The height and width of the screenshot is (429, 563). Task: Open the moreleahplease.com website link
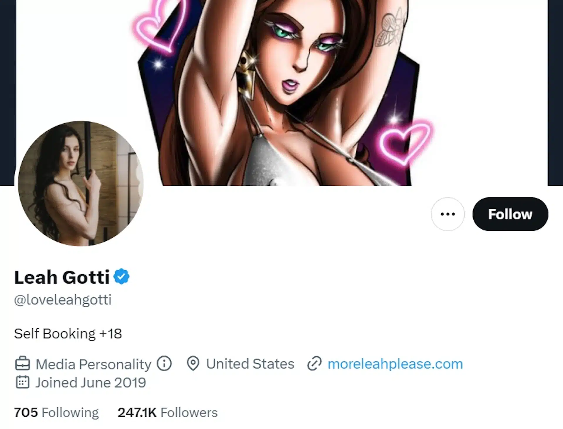(x=395, y=364)
